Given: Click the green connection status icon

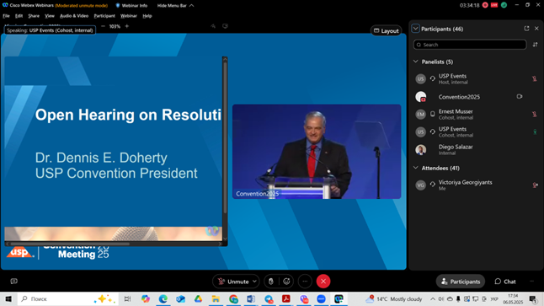Looking at the screenshot, I should (x=504, y=5).
